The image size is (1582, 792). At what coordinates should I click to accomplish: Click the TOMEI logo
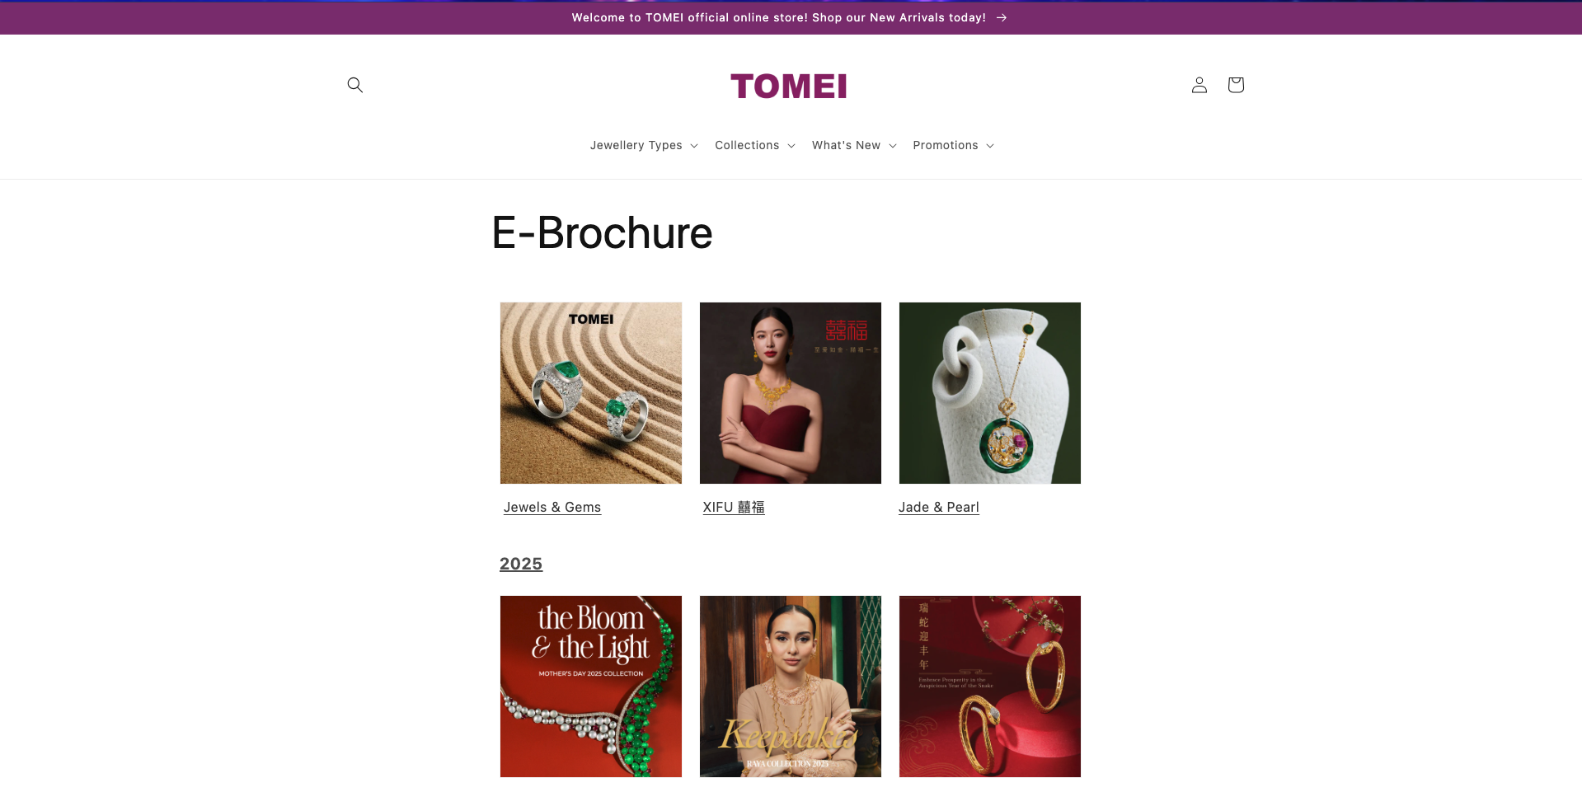coord(789,87)
